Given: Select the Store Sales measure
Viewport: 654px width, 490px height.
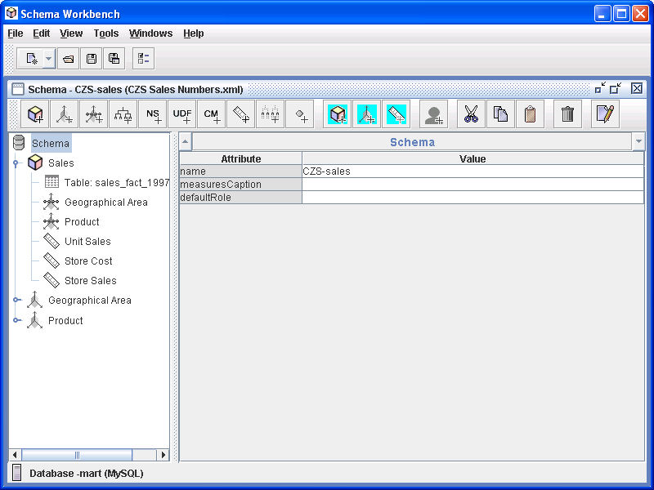Looking at the screenshot, I should click(91, 280).
